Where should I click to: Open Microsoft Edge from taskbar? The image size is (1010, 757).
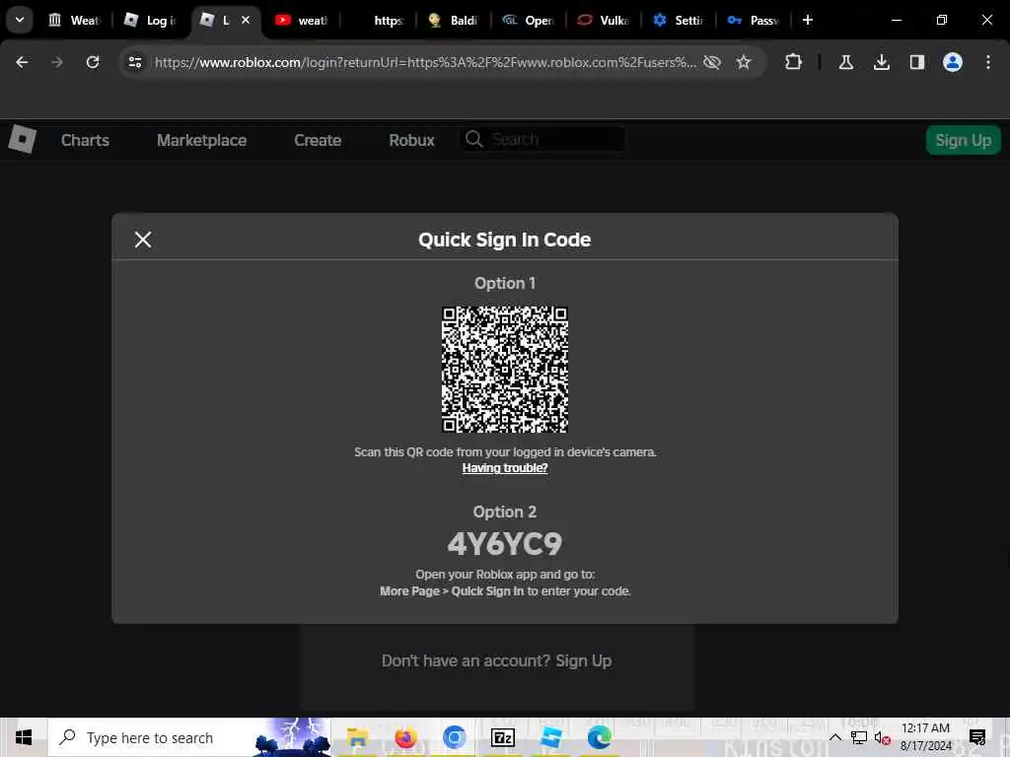pos(599,737)
